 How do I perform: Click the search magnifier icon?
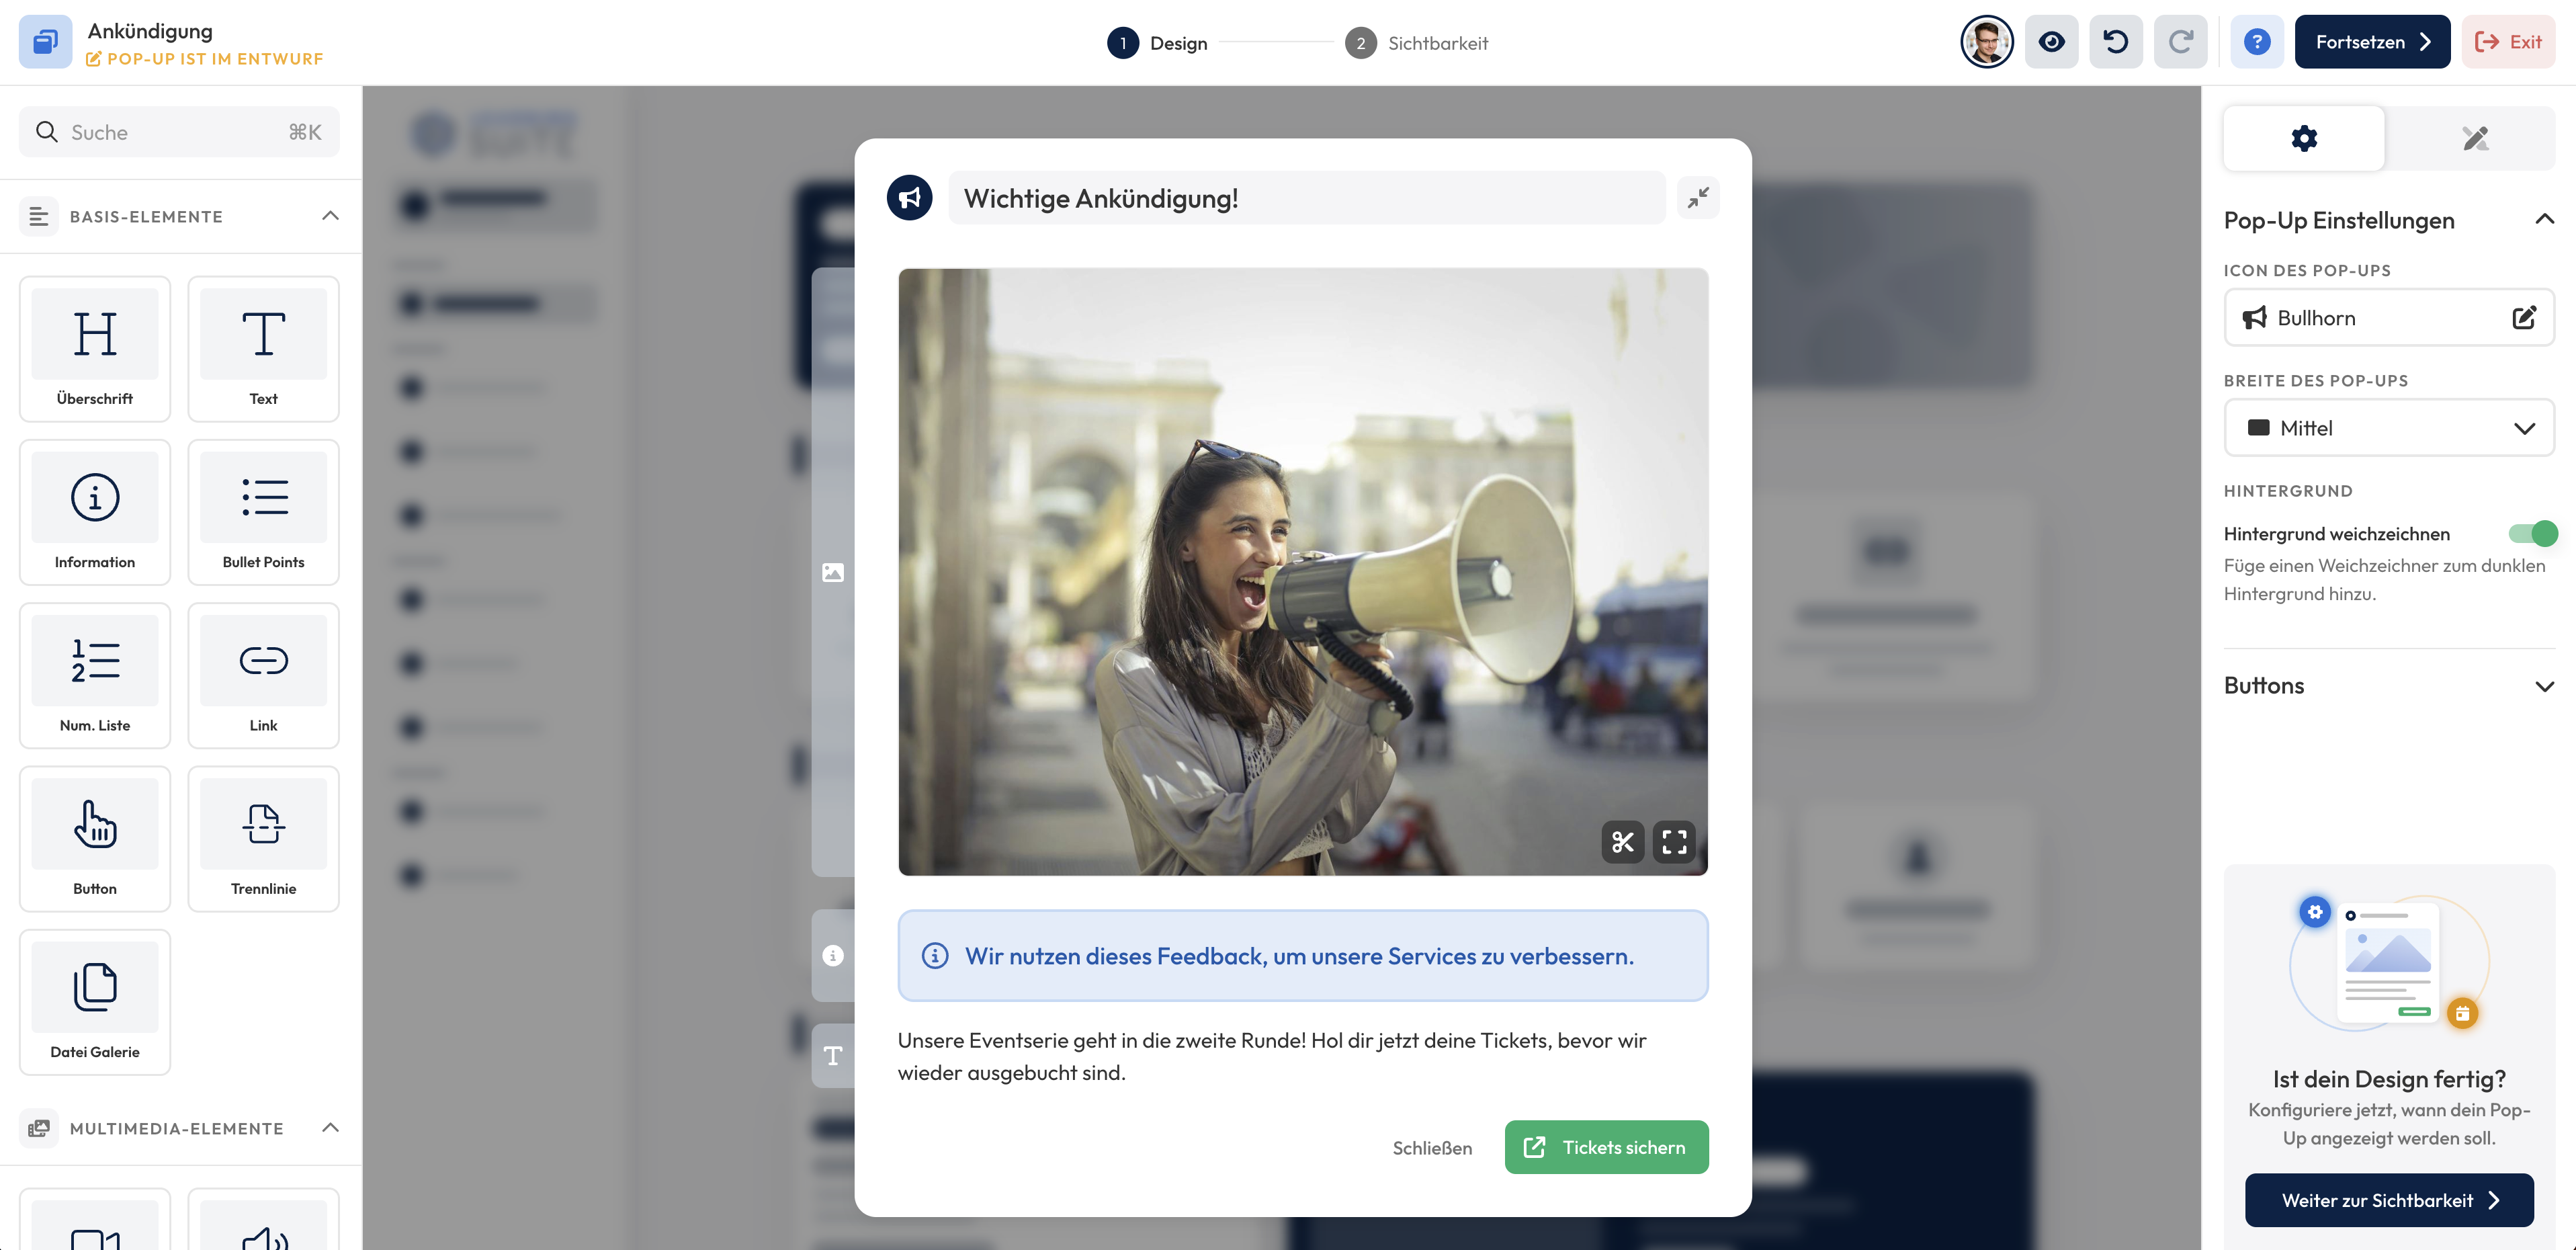tap(46, 132)
